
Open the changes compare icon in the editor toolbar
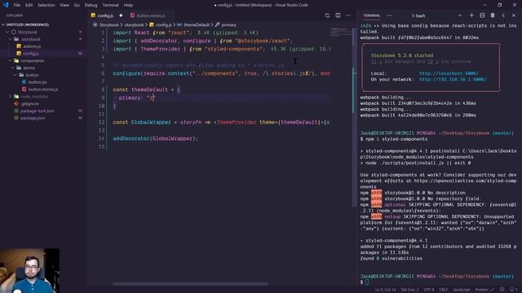pyautogui.click(x=327, y=15)
